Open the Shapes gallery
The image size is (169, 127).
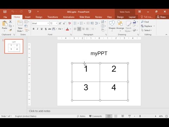tap(112, 26)
